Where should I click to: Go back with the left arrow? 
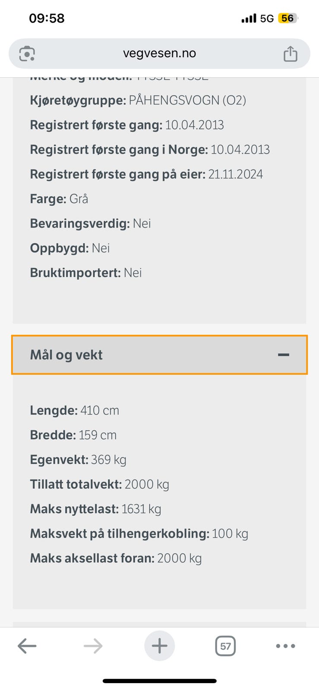pos(27,646)
